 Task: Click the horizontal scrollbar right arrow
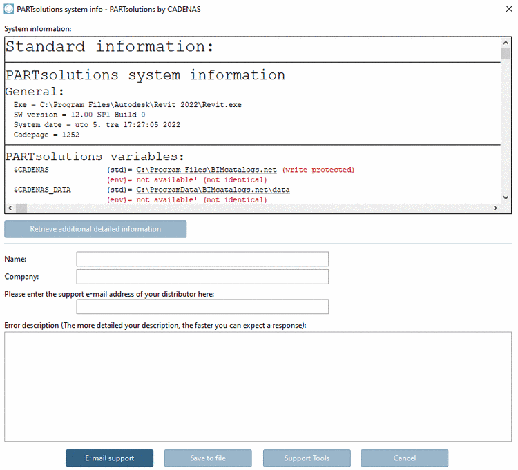pyautogui.click(x=495, y=208)
